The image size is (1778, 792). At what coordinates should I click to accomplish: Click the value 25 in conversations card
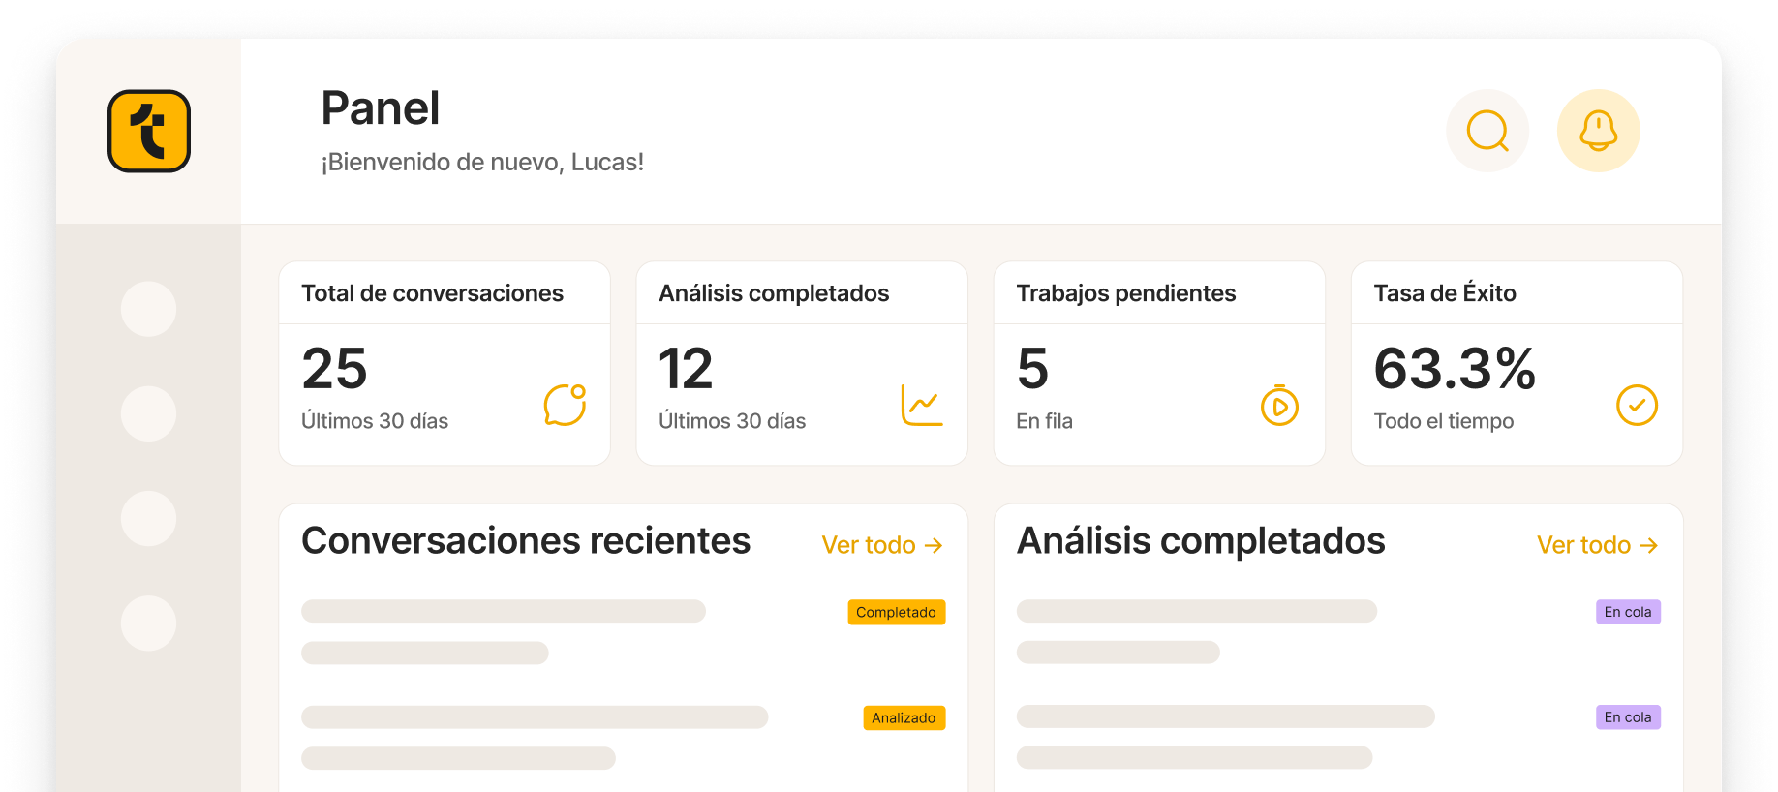(x=334, y=369)
